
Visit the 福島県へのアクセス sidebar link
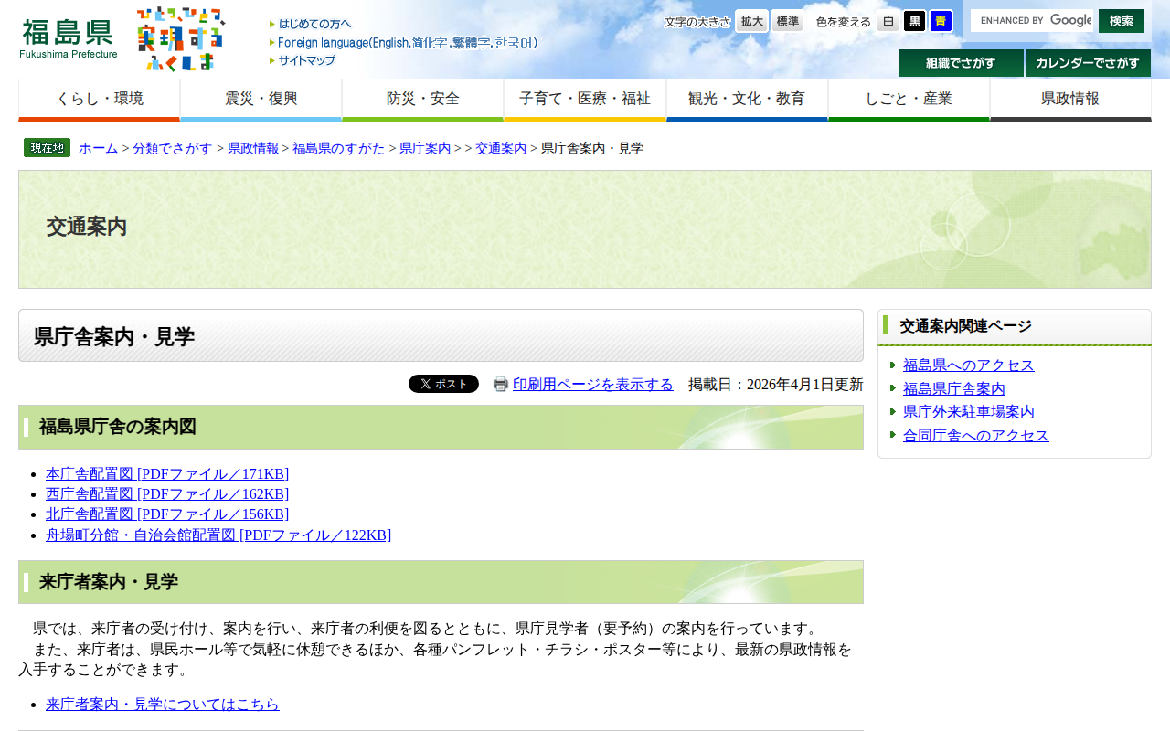[x=968, y=365]
